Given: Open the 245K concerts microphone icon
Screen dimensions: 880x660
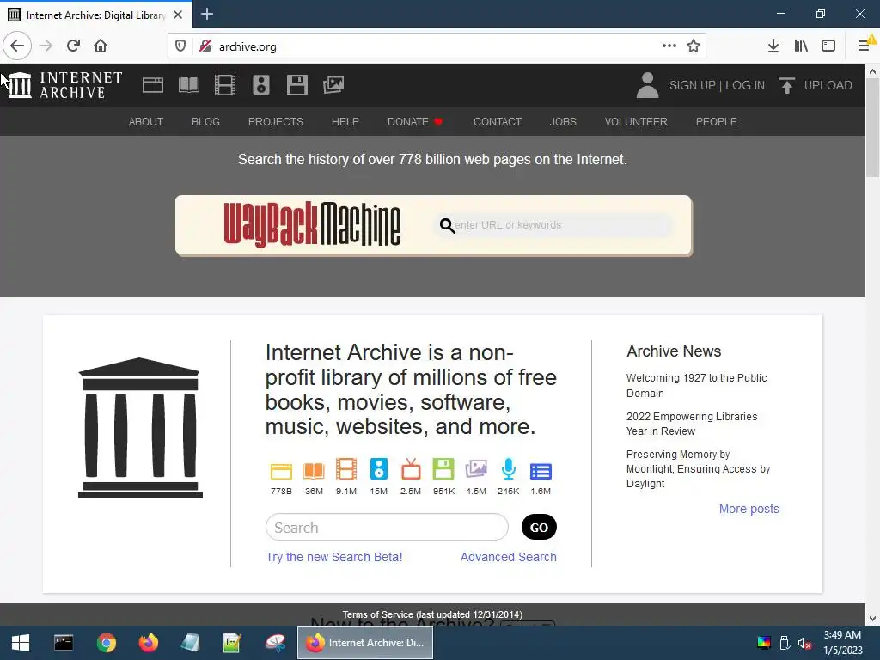Looking at the screenshot, I should point(509,469).
